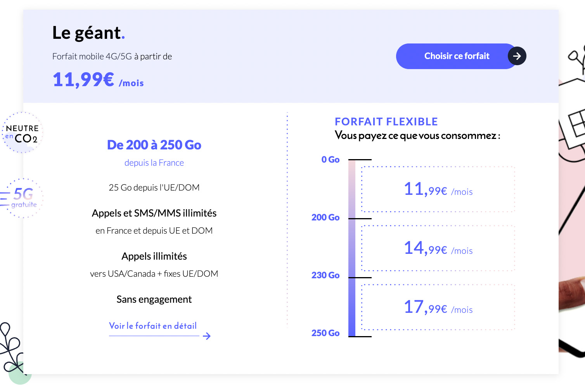Viewport: 585px width, 385px height.
Task: Click the "200 Go" scale label
Action: pyautogui.click(x=325, y=217)
